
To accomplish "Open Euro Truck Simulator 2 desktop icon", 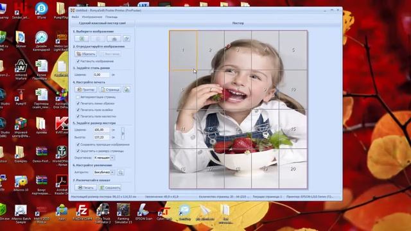I will 103,213.
